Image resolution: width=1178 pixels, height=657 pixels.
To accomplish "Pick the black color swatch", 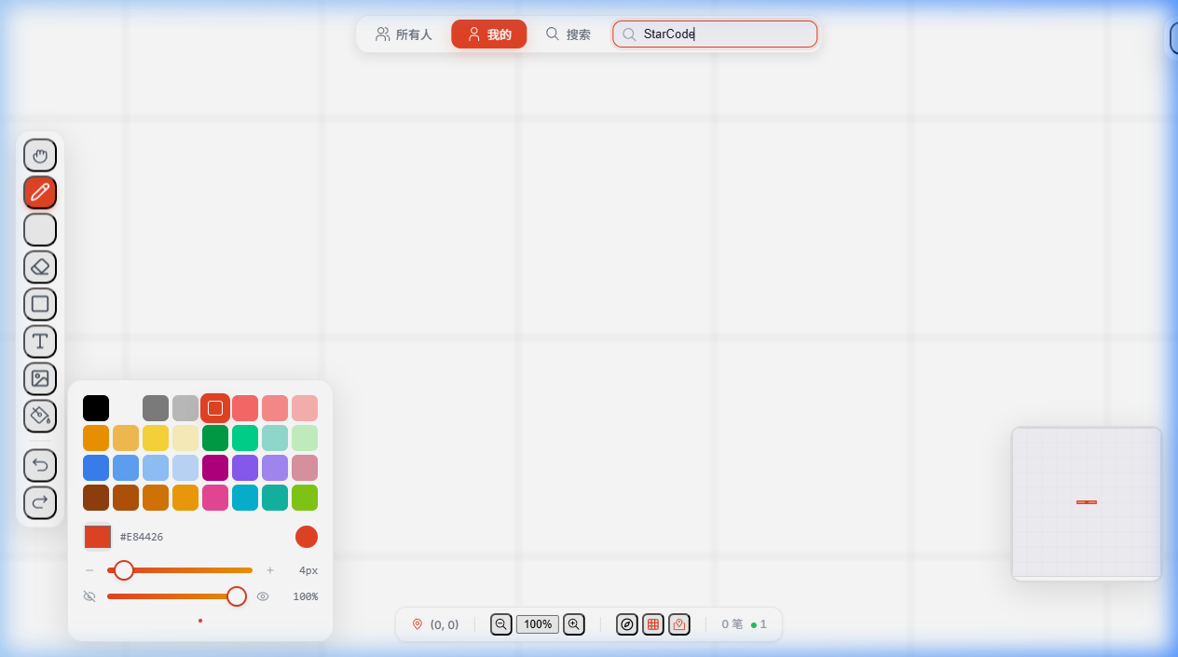I will pyautogui.click(x=96, y=408).
